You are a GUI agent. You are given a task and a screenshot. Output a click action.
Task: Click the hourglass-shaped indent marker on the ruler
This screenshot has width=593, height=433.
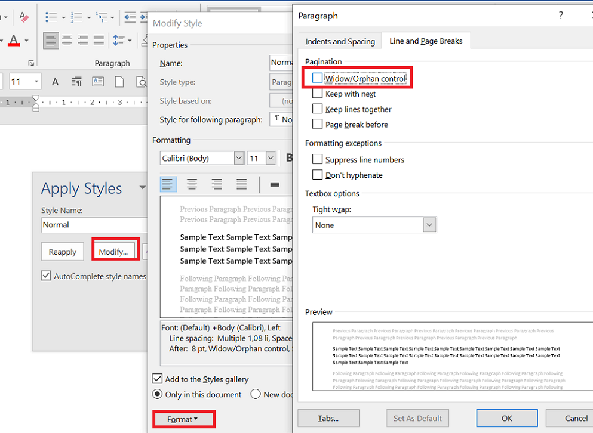pyautogui.click(x=36, y=103)
